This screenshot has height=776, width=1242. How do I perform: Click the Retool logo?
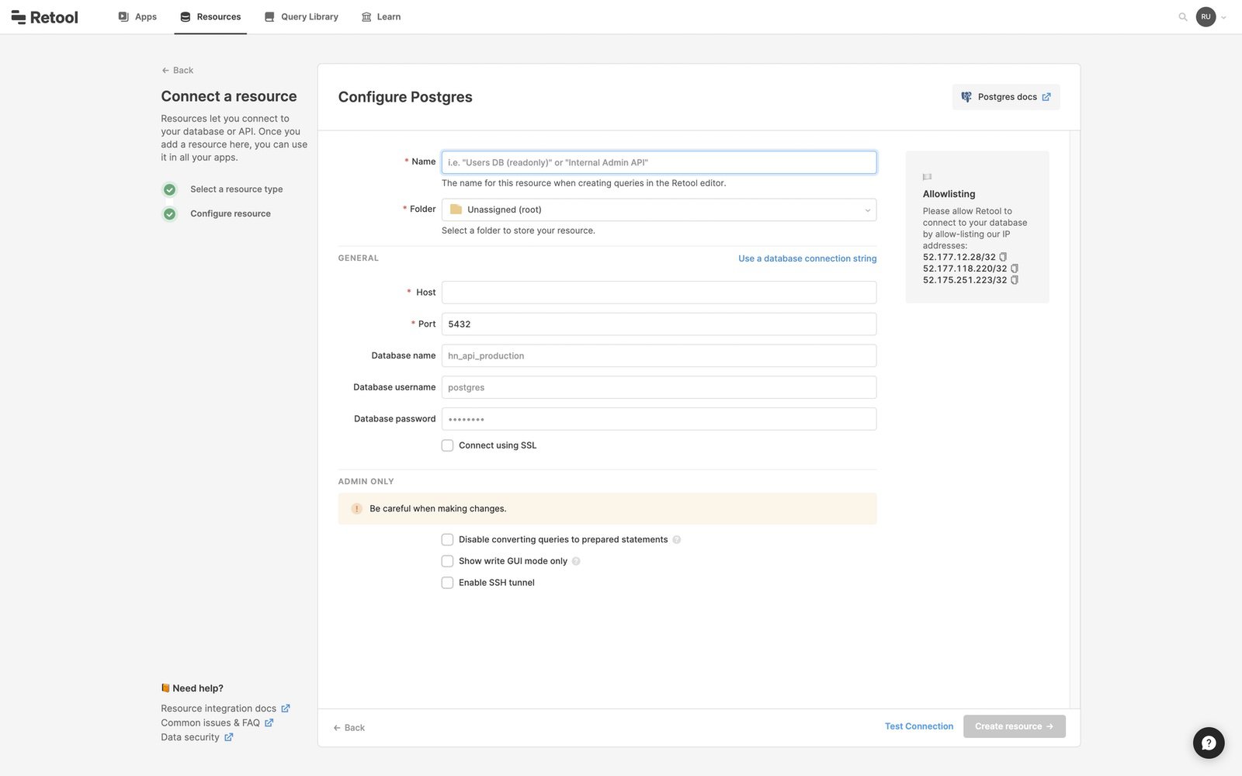(45, 17)
